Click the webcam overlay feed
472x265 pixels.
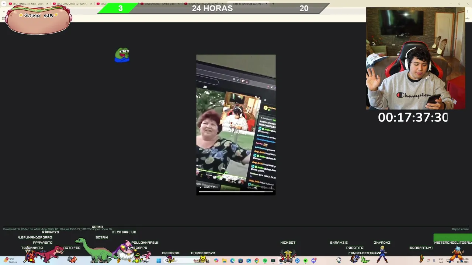click(x=416, y=59)
